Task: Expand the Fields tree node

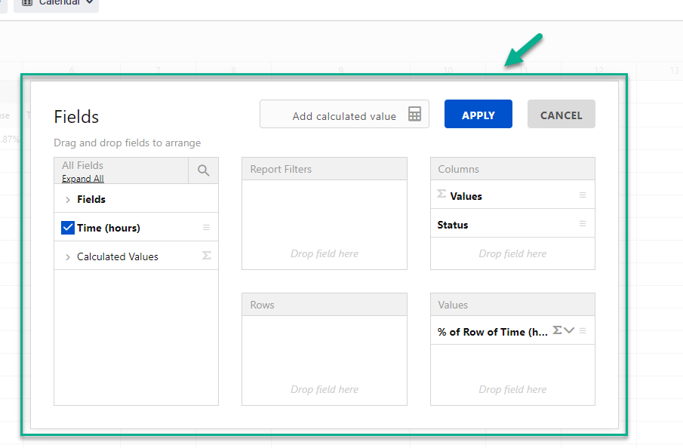Action: 68,200
